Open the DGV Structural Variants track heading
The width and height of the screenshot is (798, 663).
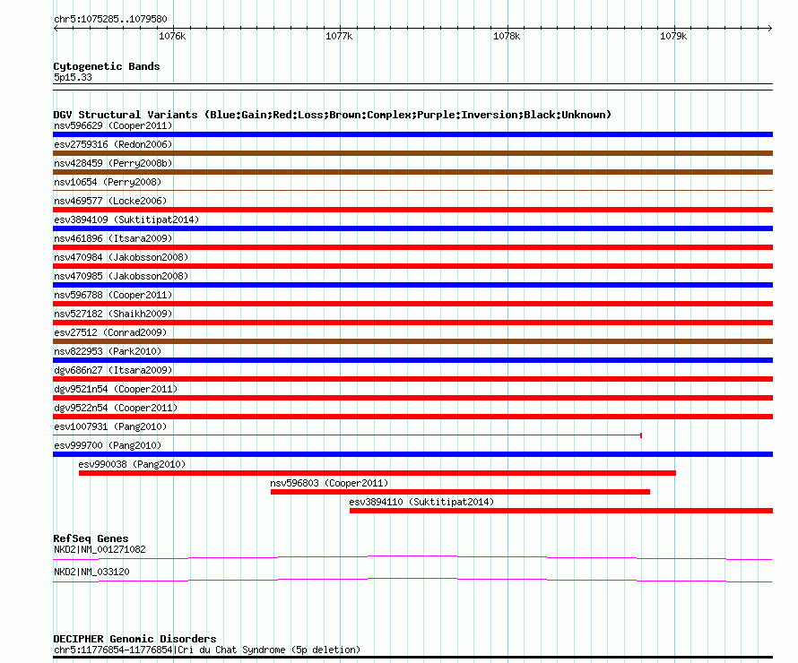[x=332, y=115]
